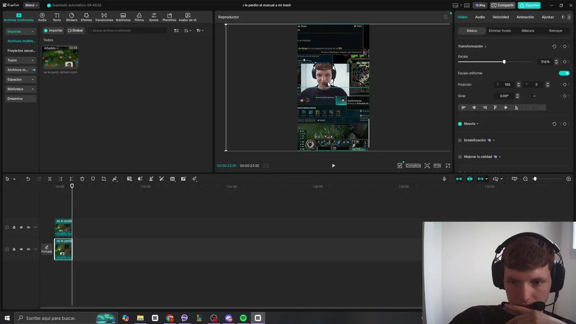The width and height of the screenshot is (576, 324).
Task: Click the timeline zoom slider handle
Action: point(535,179)
